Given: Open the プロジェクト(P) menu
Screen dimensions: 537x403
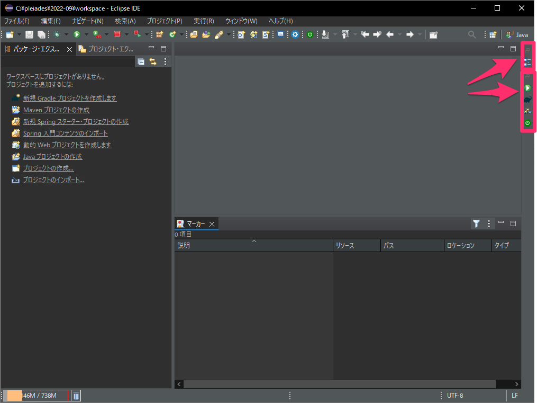Looking at the screenshot, I should pos(165,21).
